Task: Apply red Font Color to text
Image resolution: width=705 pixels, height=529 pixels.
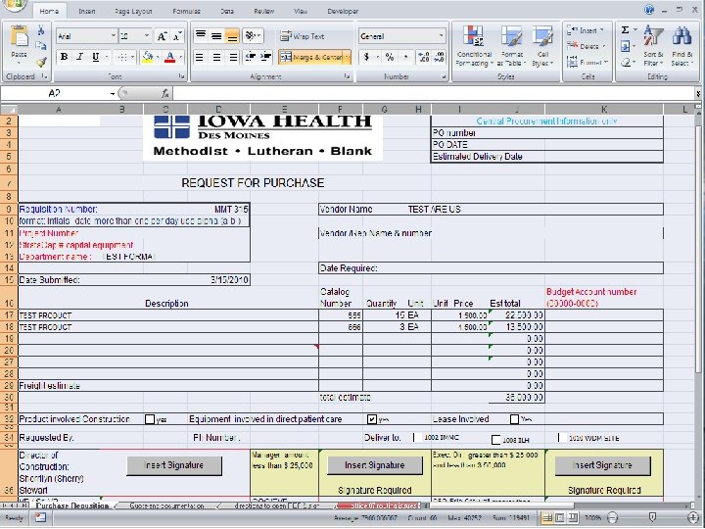Action: tap(170, 57)
